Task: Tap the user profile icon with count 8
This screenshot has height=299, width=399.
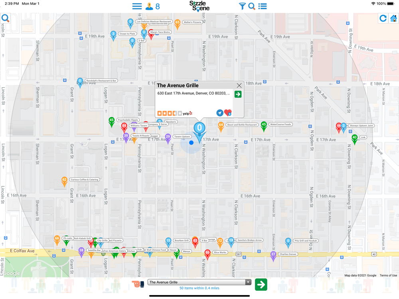Action: tap(152, 6)
